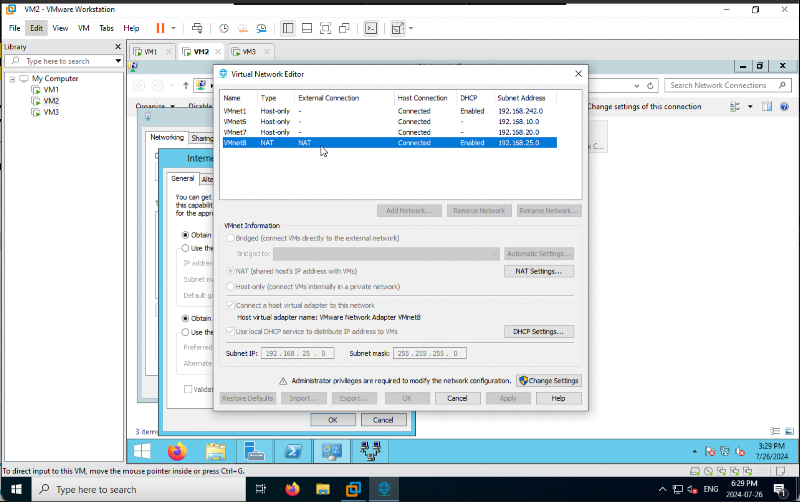
Task: Click the Subnet IP input field
Action: coord(297,353)
